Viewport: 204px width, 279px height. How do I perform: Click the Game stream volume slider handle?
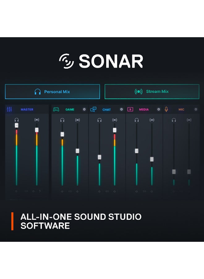click(x=77, y=151)
